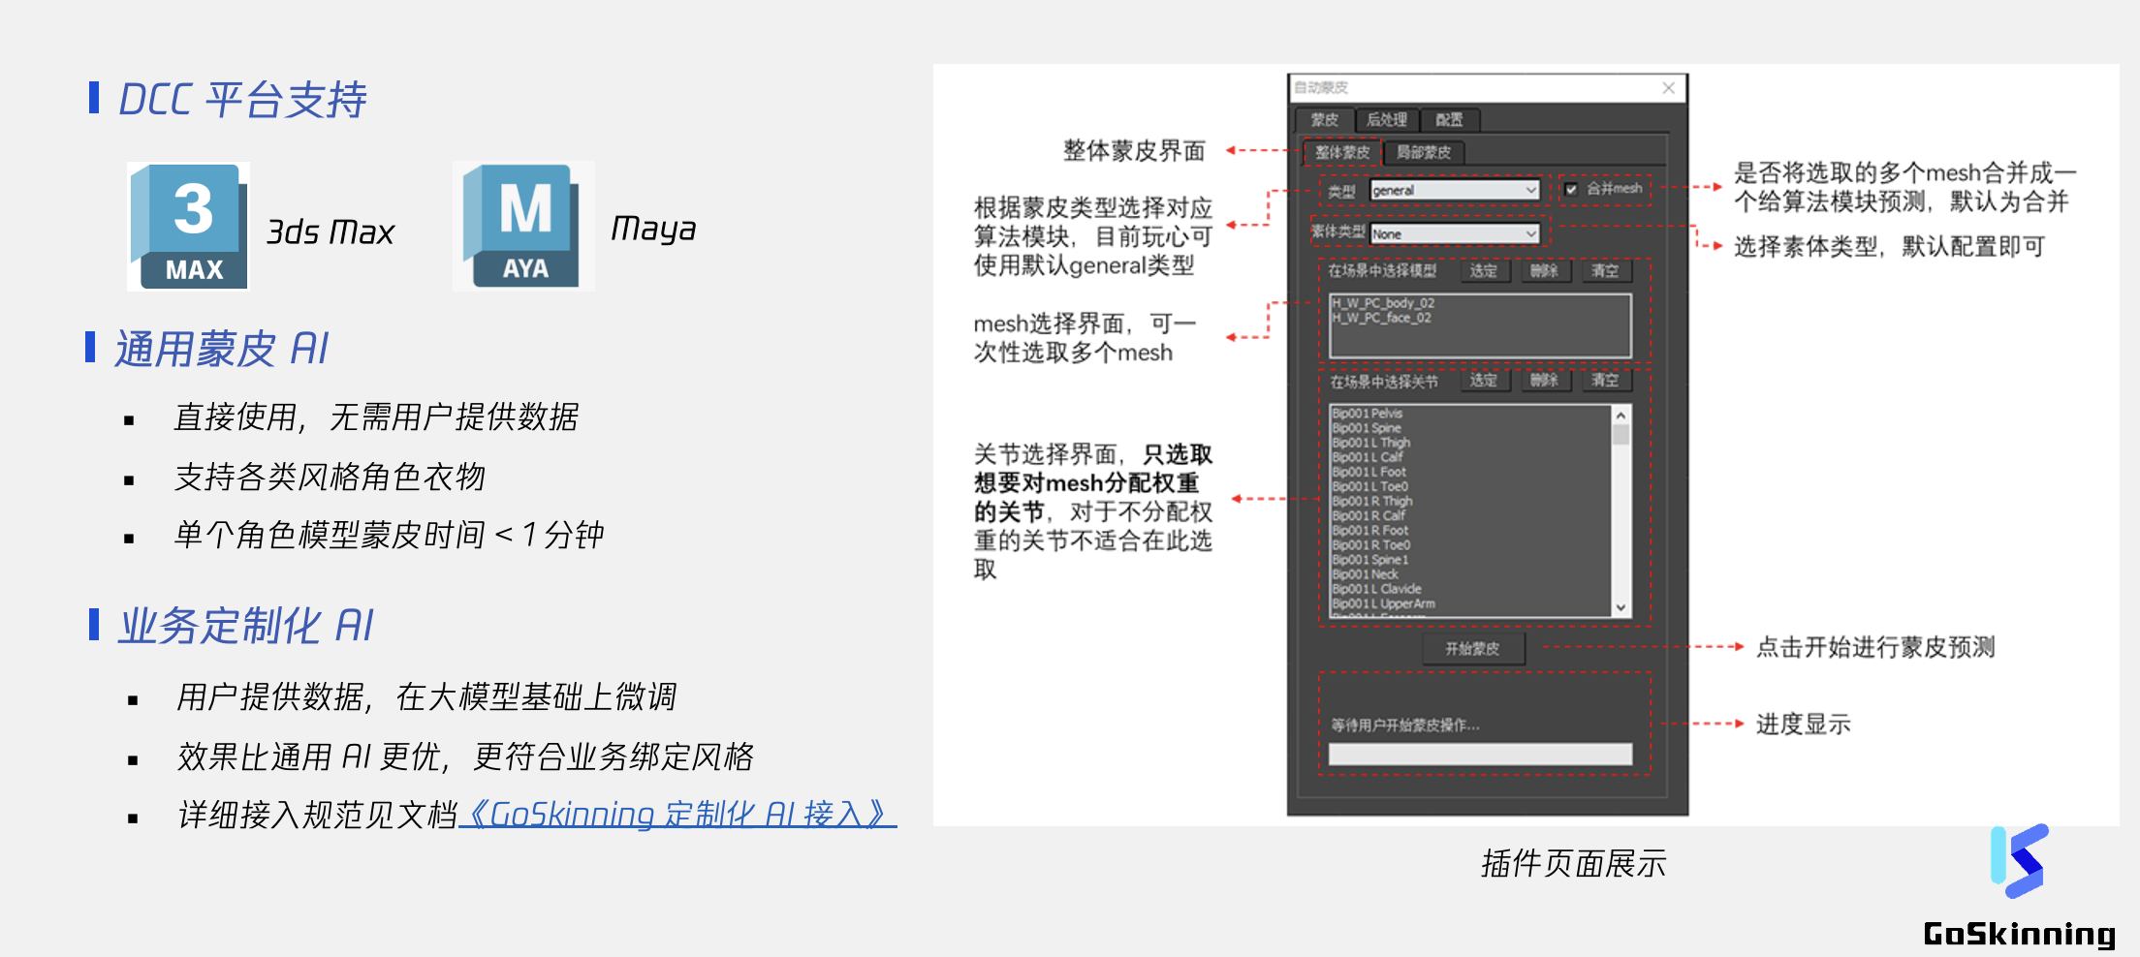Select Bip001 Pelvis in the joint list
The width and height of the screenshot is (2140, 957).
(x=1368, y=414)
